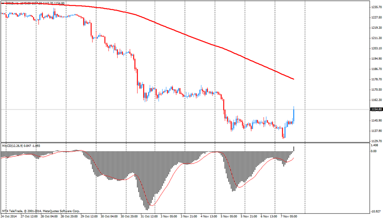383x219 pixels.
Task: Click the 28 Oct 04:00 time label
Action: (x=49, y=216)
